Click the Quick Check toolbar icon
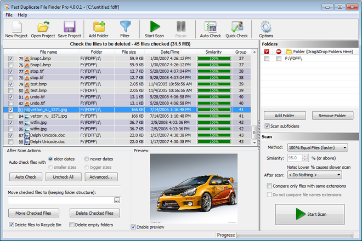The image size is (362, 241). (x=236, y=27)
